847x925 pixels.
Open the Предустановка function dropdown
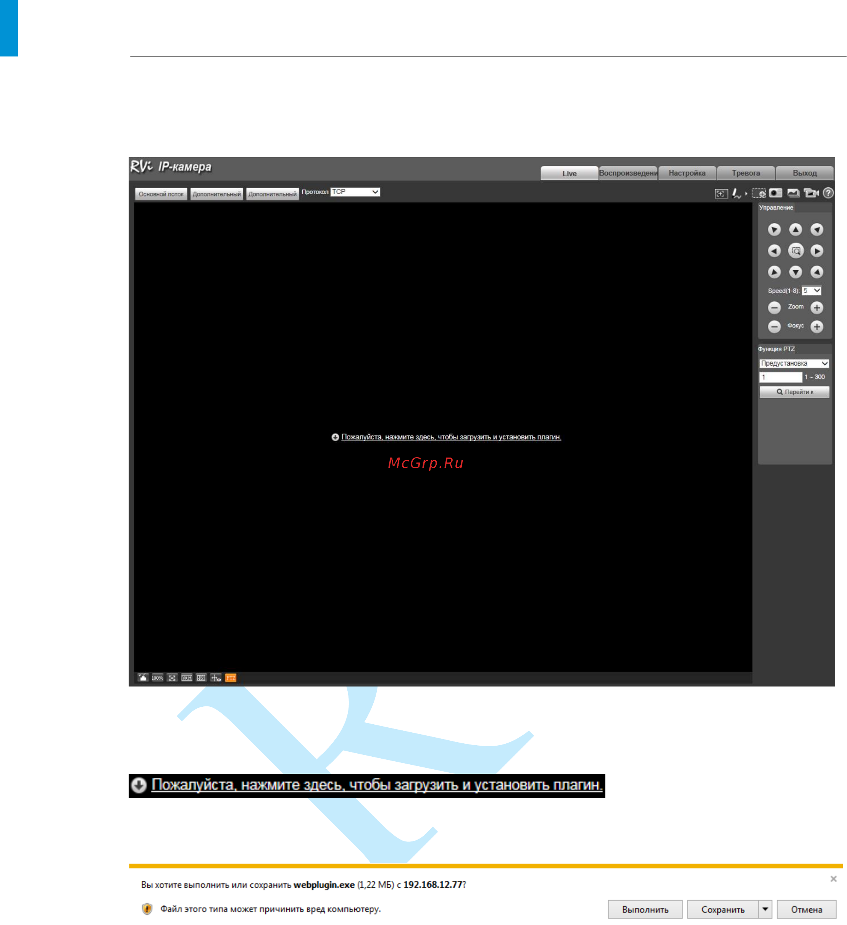click(794, 363)
